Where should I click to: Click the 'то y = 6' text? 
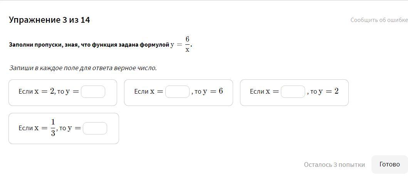(x=208, y=91)
